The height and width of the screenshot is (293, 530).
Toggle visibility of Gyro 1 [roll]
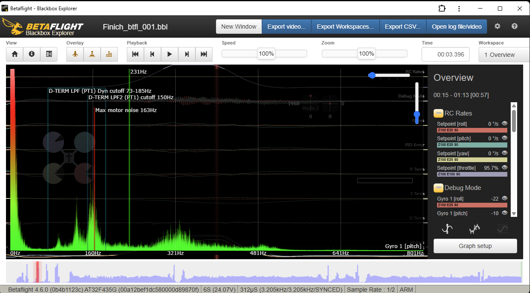tap(504, 198)
